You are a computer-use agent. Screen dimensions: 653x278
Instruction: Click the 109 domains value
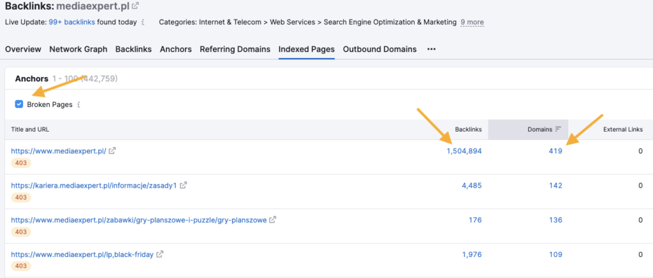tap(555, 254)
